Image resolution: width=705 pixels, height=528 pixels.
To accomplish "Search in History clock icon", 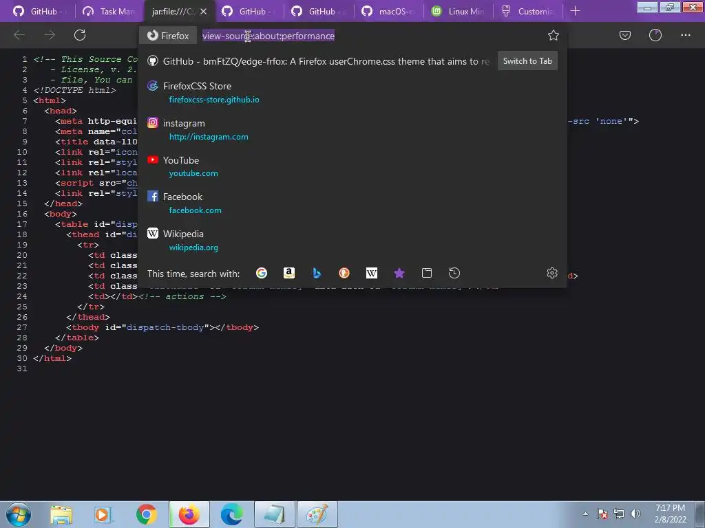I will click(x=454, y=273).
